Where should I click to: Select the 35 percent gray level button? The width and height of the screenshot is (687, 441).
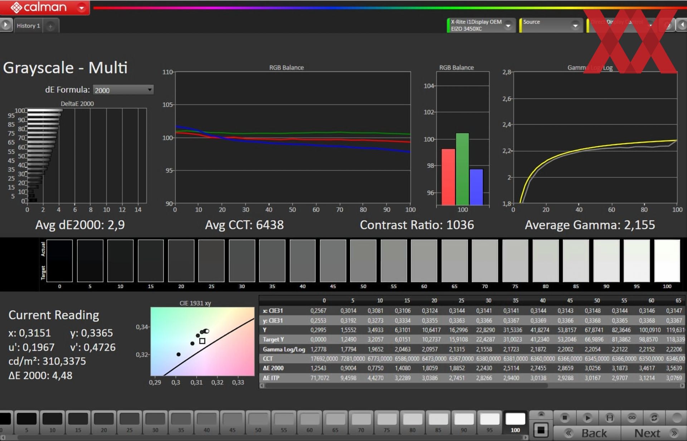181,423
